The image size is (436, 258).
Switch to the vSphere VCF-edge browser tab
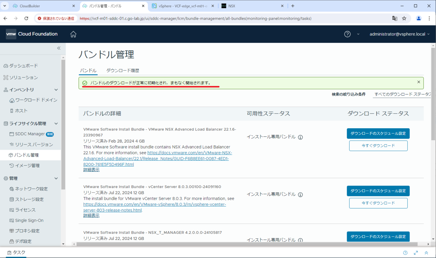pos(182,6)
